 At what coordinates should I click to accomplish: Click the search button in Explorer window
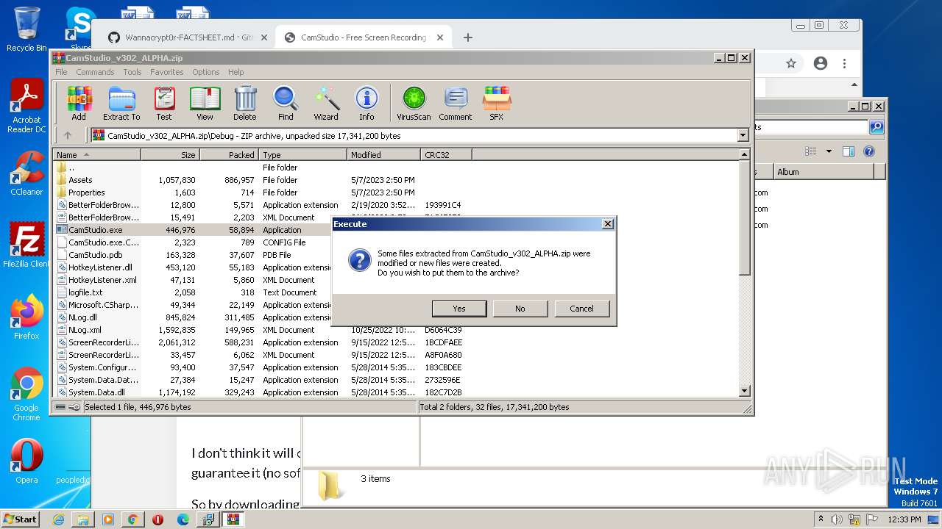click(x=877, y=127)
